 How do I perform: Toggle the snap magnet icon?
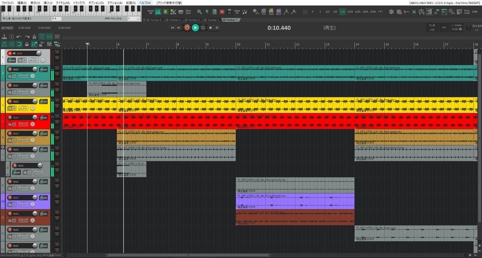[19, 44]
